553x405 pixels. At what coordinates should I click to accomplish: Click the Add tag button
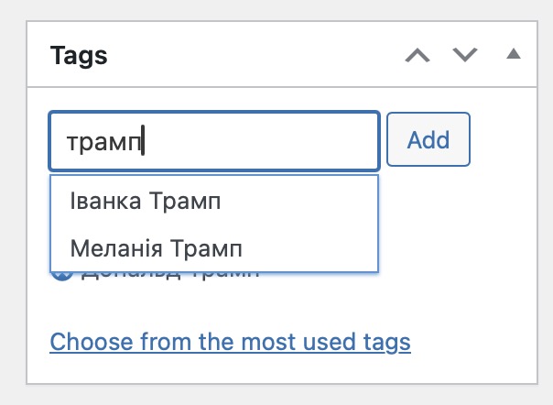[x=428, y=139]
